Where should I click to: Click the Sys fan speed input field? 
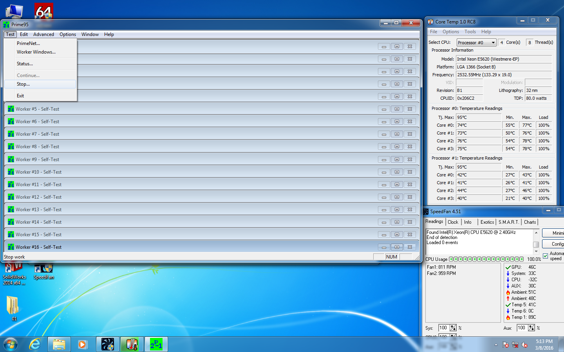coord(443,328)
